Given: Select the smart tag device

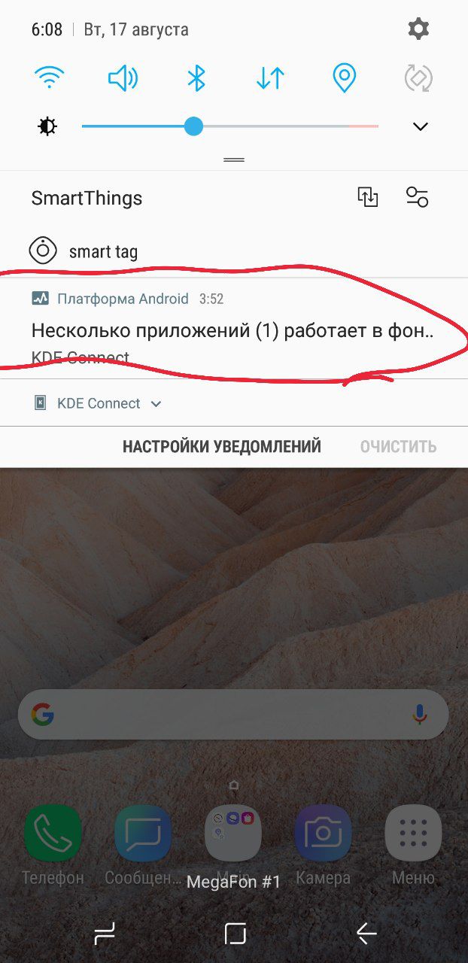Looking at the screenshot, I should click(x=103, y=251).
